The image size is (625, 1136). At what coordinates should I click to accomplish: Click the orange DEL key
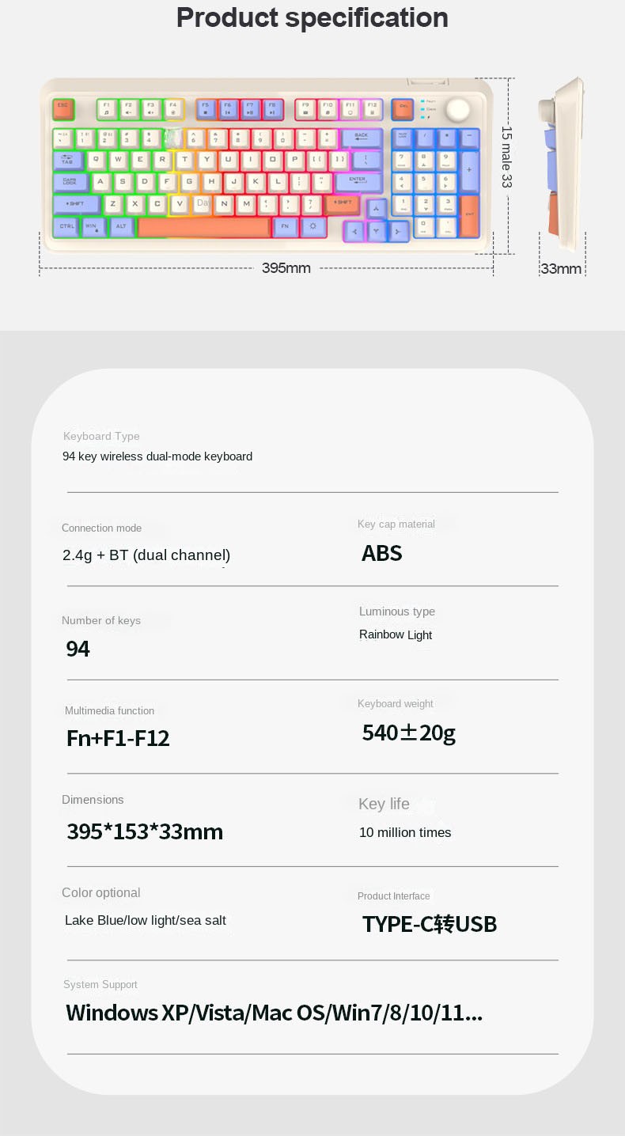coord(403,109)
